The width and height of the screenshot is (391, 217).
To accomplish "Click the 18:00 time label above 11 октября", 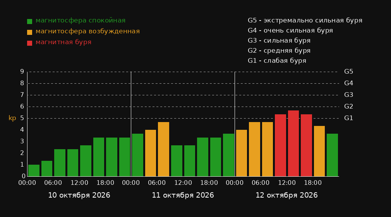I will 209,183.
